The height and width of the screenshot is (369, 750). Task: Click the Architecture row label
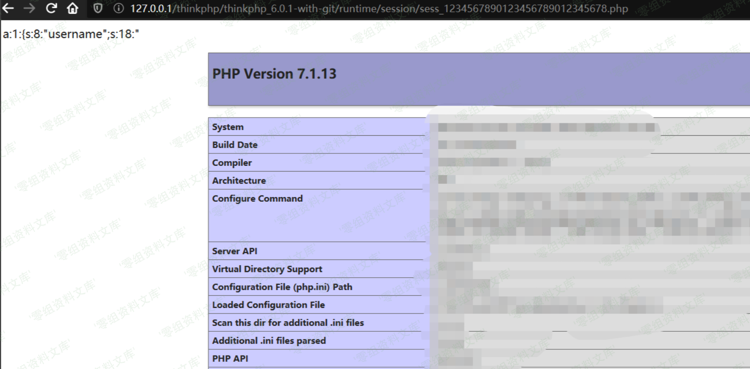[239, 181]
